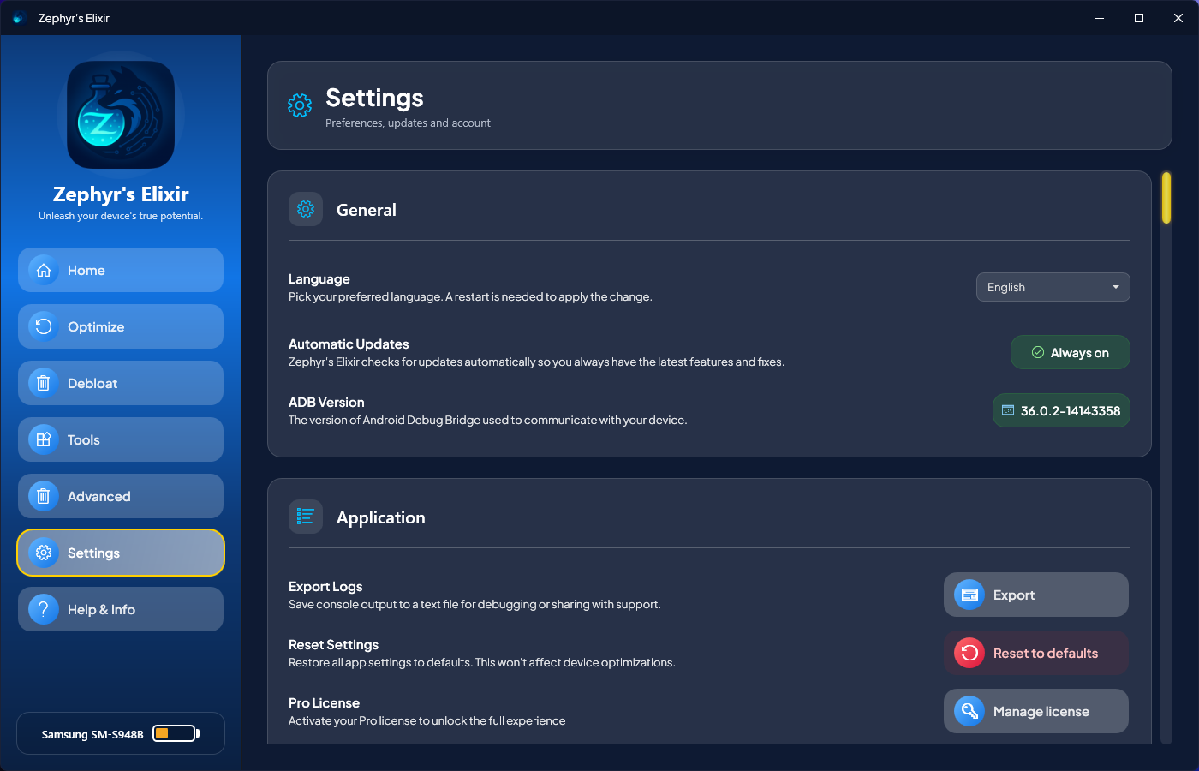This screenshot has height=771, width=1199.
Task: Click the 'ADB Version' setting label
Action: click(x=326, y=402)
